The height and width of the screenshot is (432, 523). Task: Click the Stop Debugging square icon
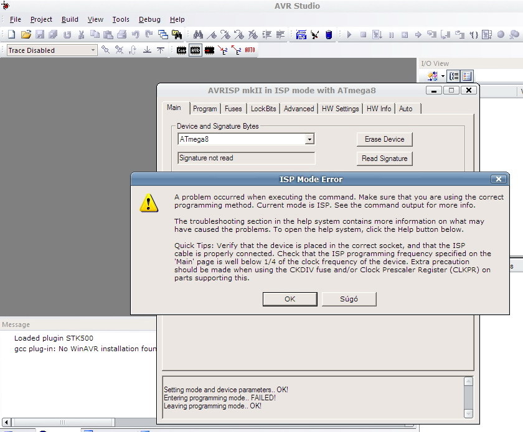[363, 34]
